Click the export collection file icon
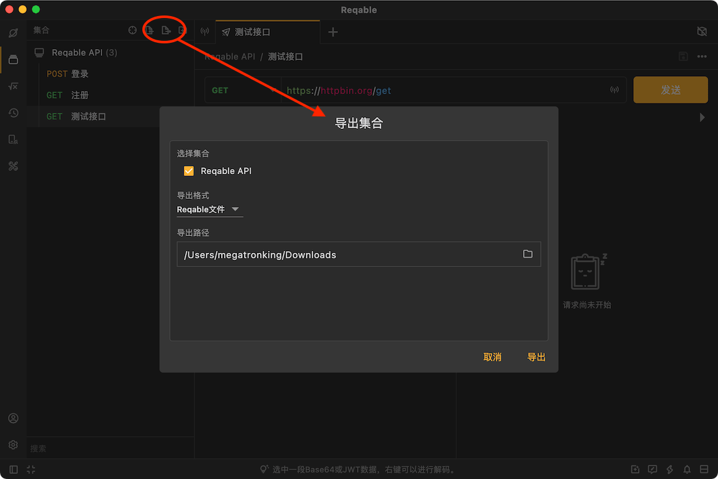This screenshot has width=718, height=479. pos(166,30)
